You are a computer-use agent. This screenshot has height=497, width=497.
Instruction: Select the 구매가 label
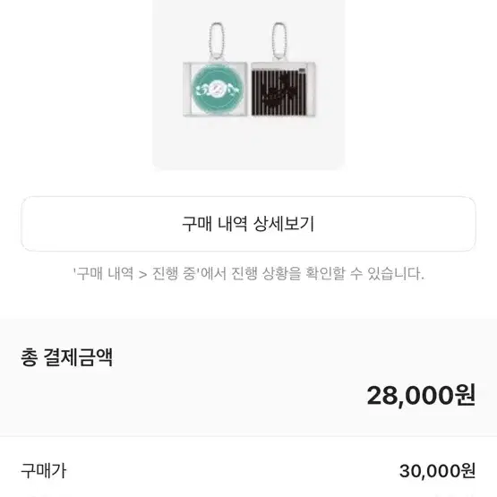[44, 471]
